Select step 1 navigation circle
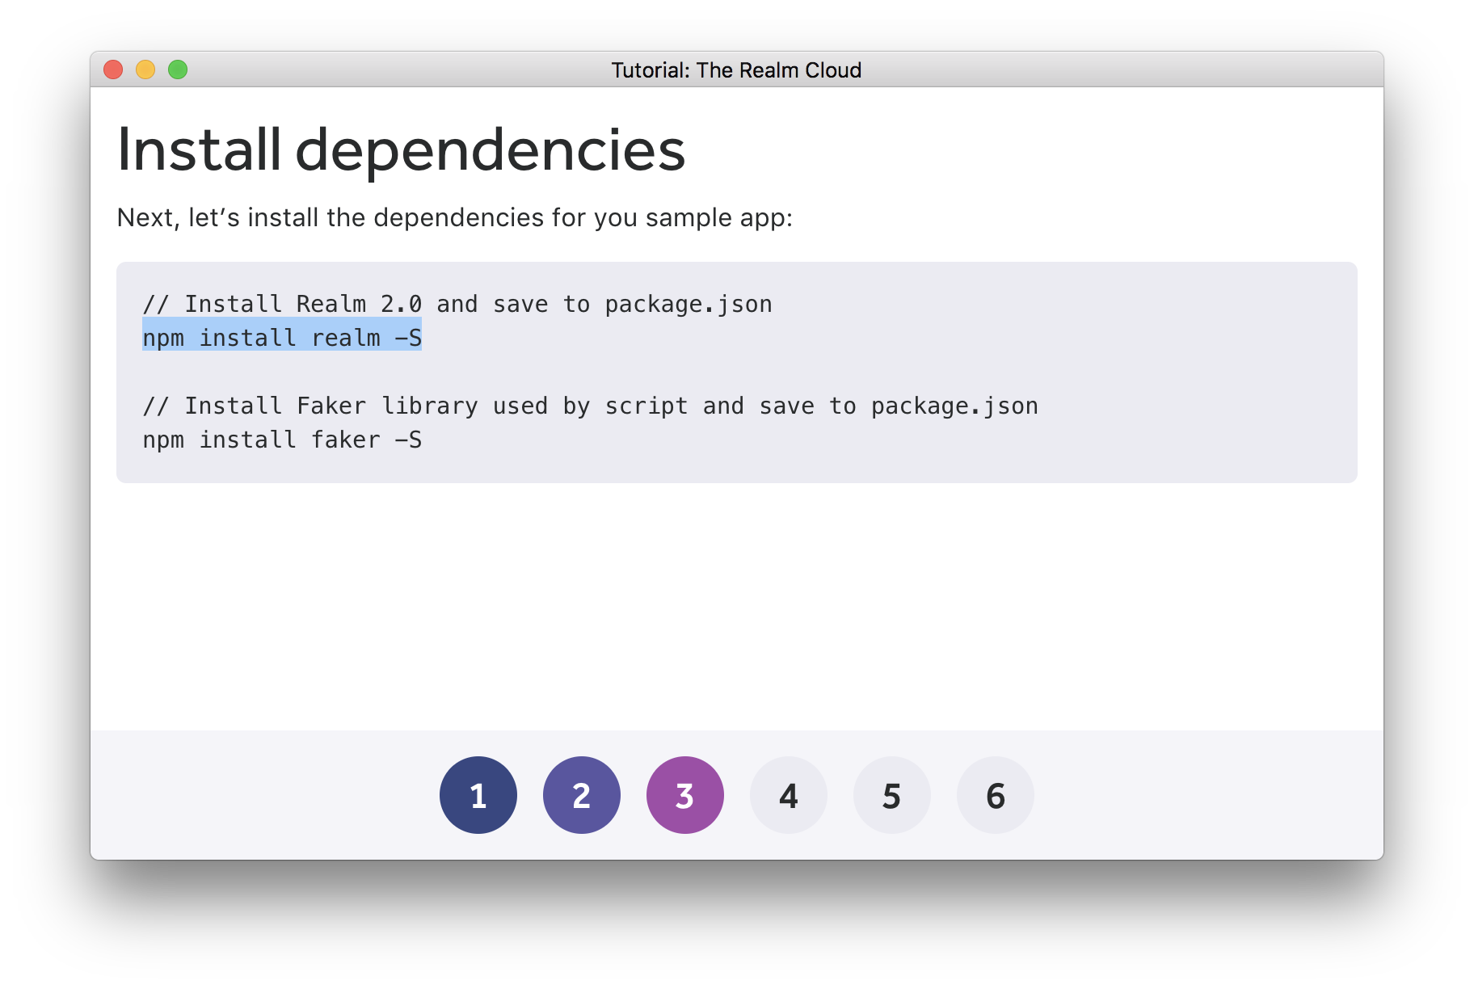Image resolution: width=1474 pixels, height=989 pixels. click(478, 794)
